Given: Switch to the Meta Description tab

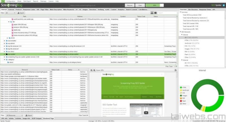Looking at the screenshot, I should tap(56, 10).
